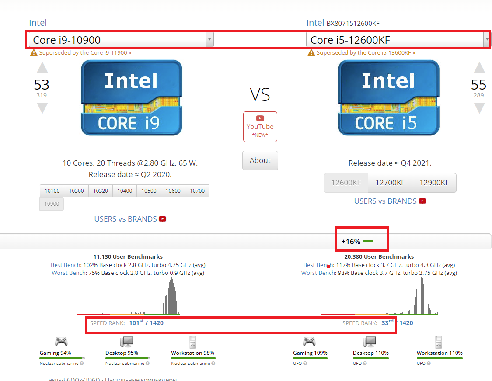Click the 20,380 User Benchmarks heading

click(379, 257)
